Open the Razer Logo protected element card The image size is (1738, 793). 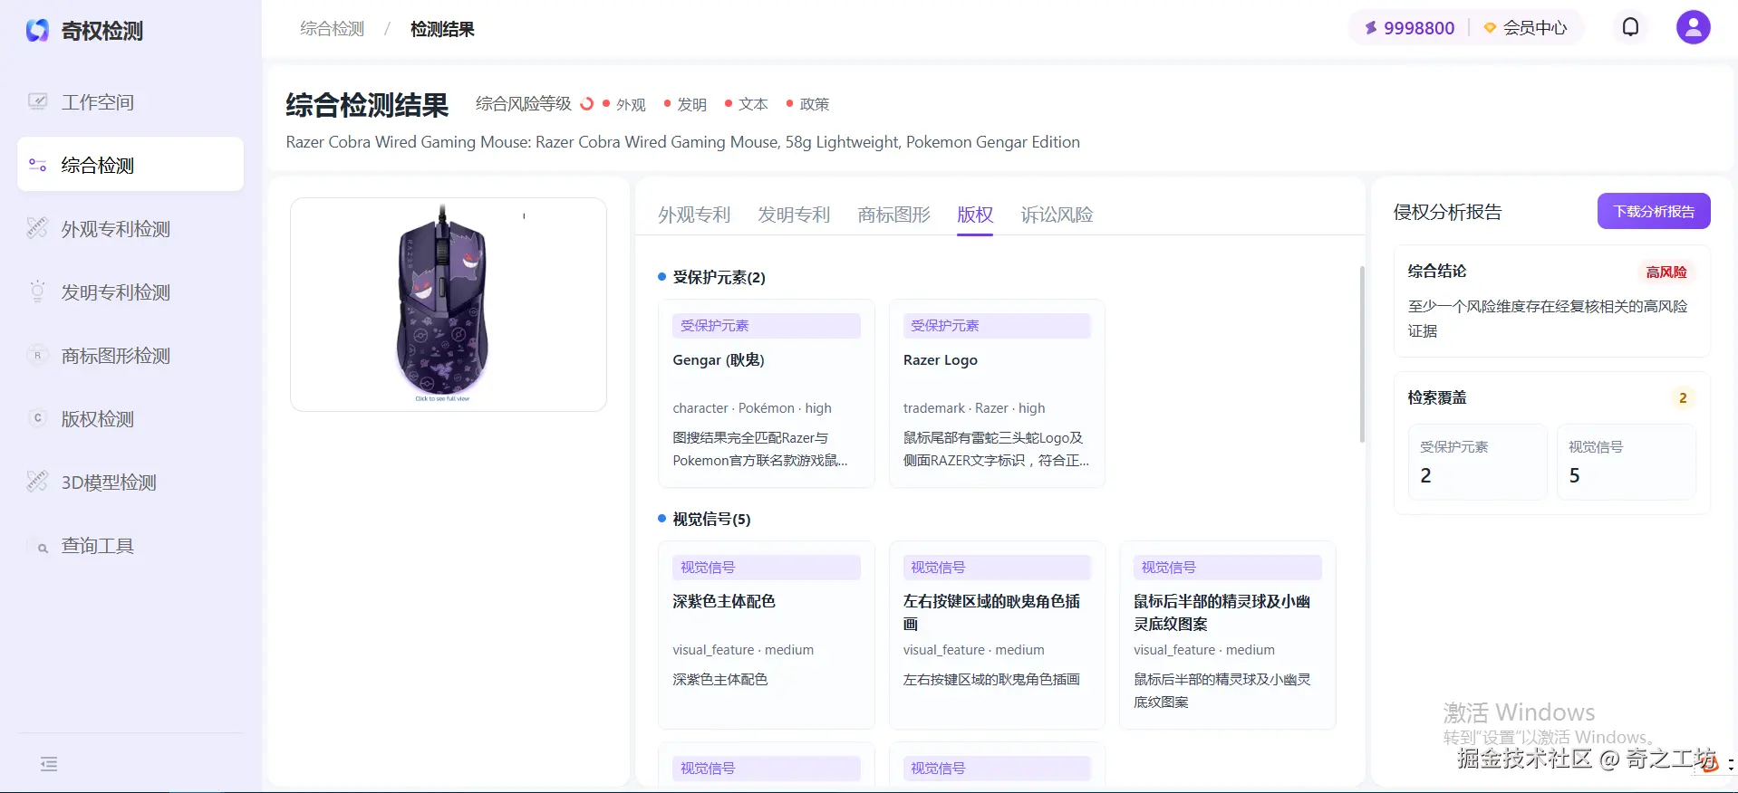[997, 393]
